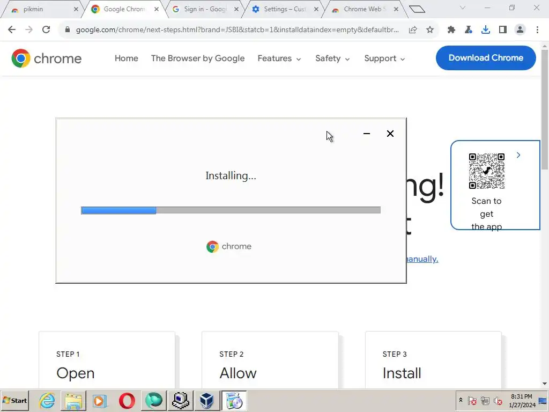Image resolution: width=549 pixels, height=412 pixels.
Task: Click the Download Chrome button
Action: (486, 58)
